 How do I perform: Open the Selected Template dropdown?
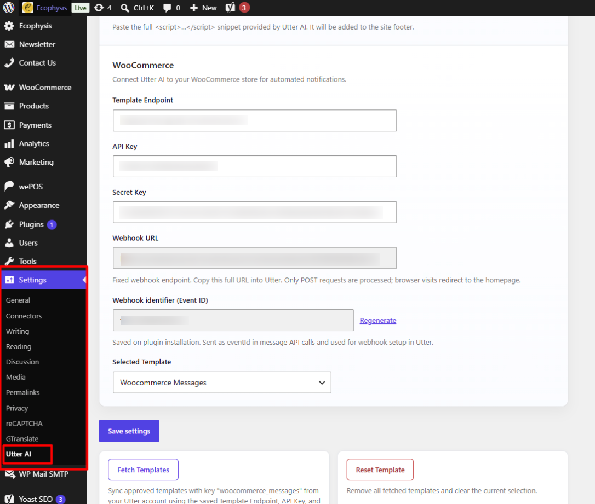[x=221, y=383]
